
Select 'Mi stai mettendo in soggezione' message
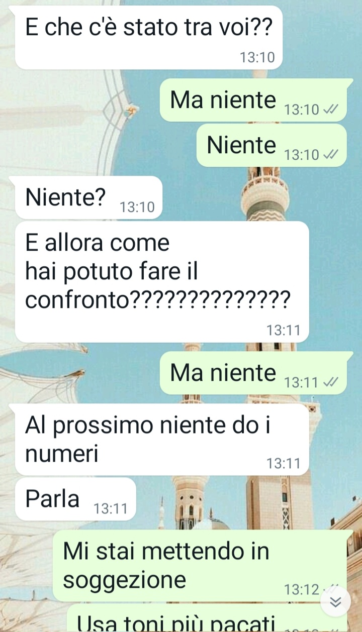(200, 566)
